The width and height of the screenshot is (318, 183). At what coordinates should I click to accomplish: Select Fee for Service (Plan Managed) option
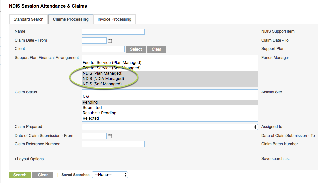click(170, 63)
